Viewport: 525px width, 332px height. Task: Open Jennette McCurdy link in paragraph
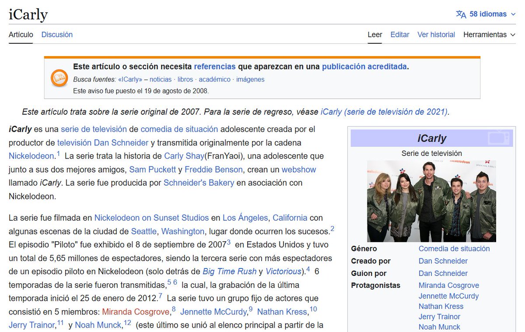tap(213, 312)
